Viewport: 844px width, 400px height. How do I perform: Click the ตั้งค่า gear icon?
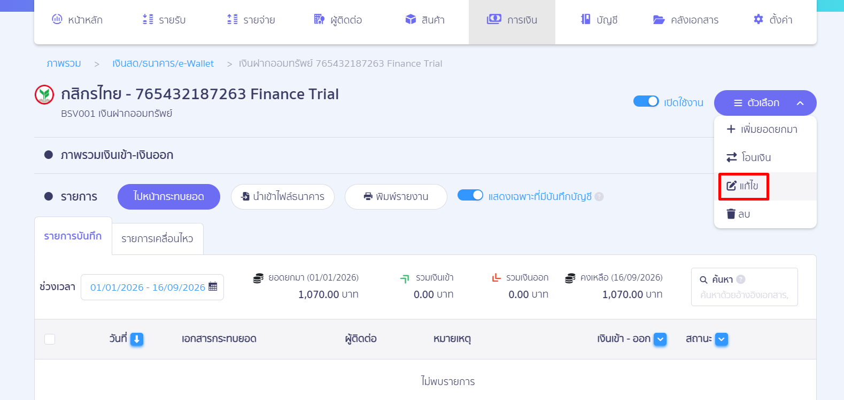758,19
